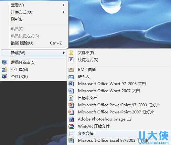Click the Word 2007 文档 icon
Image resolution: width=171 pixels, height=145 pixels.
pos(71,91)
